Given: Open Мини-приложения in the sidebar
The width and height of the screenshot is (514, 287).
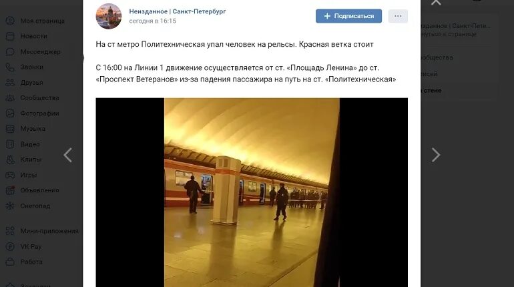Looking at the screenshot, I should click(49, 231).
